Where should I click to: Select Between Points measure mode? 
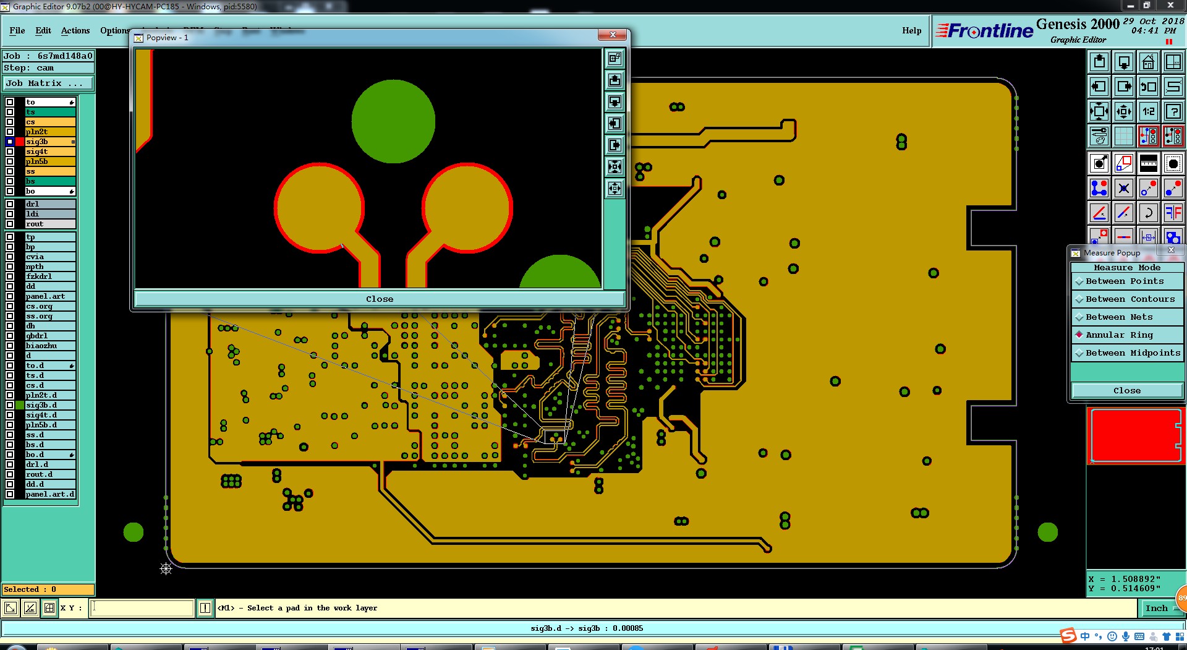coord(1127,281)
